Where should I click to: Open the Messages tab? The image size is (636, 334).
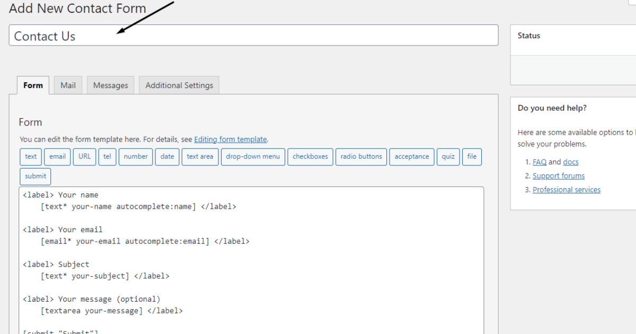(x=110, y=85)
